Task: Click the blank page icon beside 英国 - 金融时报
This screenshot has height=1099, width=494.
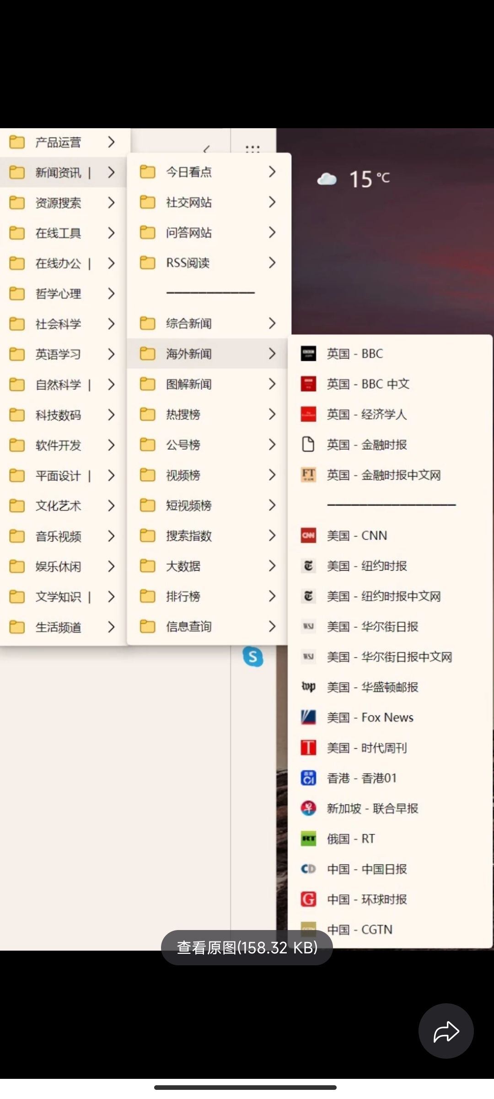Action: (x=308, y=444)
